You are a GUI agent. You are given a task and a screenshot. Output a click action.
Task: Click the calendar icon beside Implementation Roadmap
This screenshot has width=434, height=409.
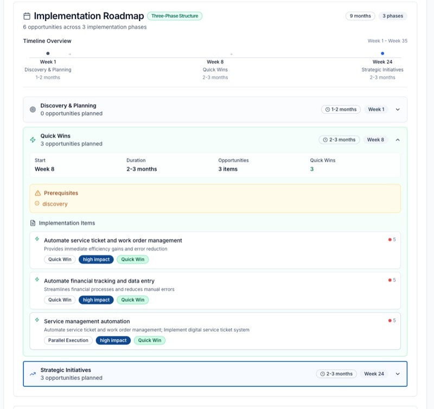(x=27, y=16)
